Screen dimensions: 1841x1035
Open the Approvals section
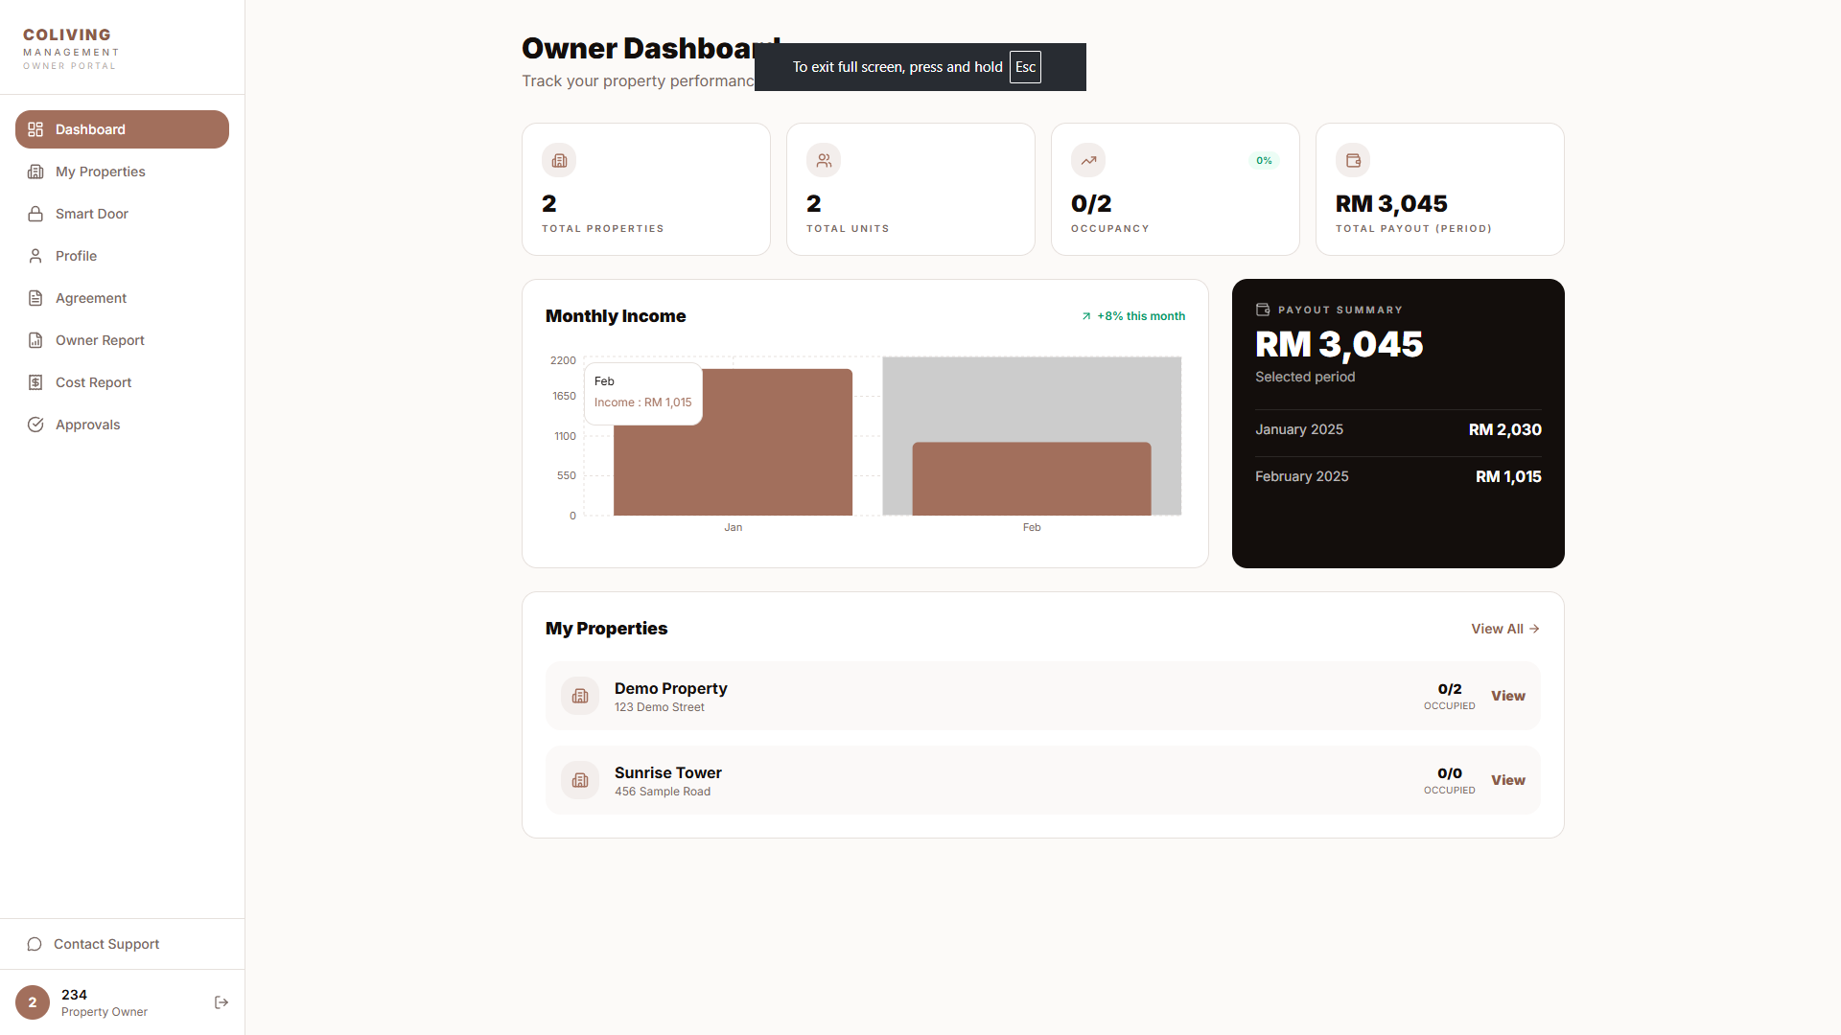click(x=87, y=425)
